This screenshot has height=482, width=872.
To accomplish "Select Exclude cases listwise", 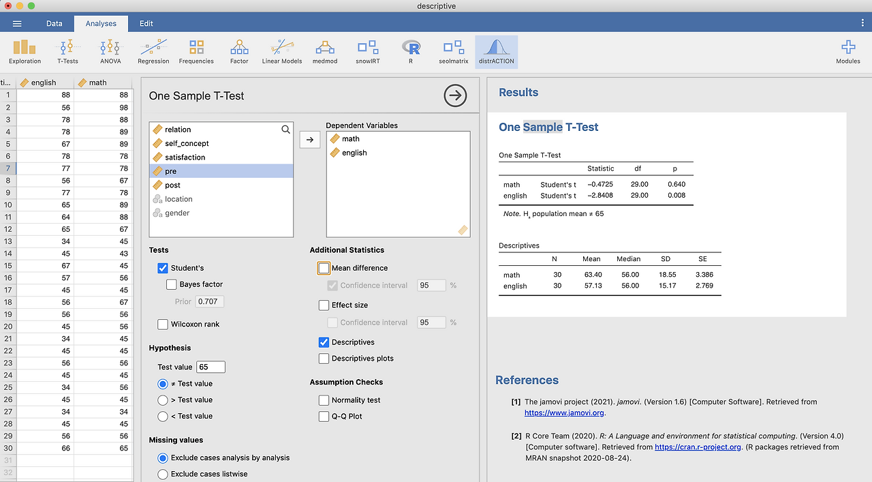I will coord(163,474).
